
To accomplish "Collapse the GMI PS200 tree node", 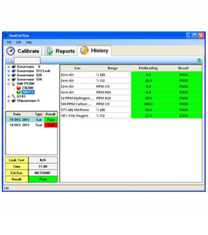I will [9, 84].
